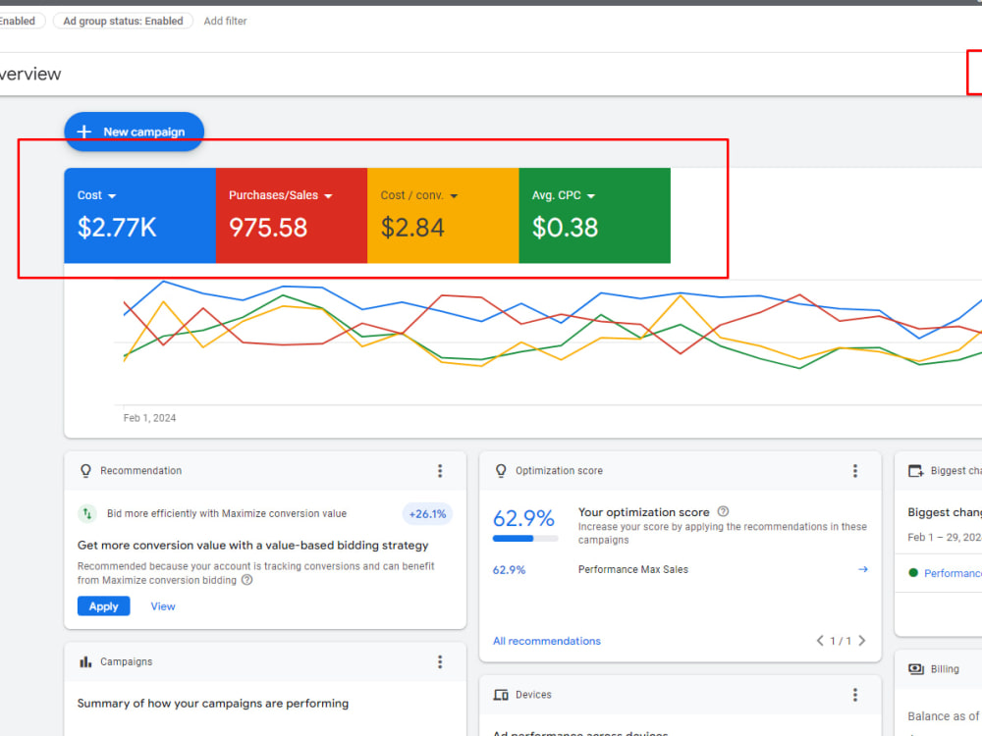Screen dimensions: 982x736
Task: Open the Avg. CPC metric dropdown
Action: click(x=563, y=195)
